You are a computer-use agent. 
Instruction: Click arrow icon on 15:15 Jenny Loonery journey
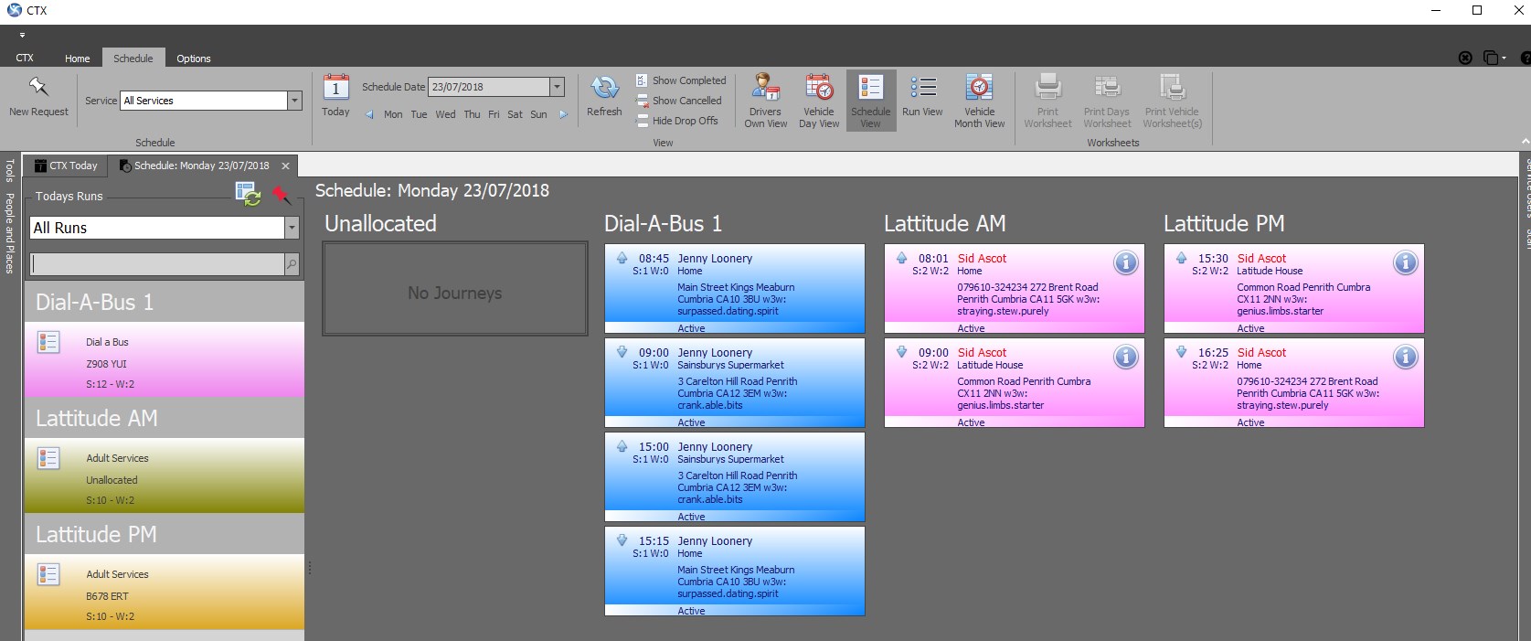(x=622, y=540)
